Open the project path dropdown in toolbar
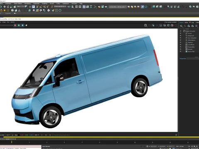This screenshot has width=199, height=149. 118,7
